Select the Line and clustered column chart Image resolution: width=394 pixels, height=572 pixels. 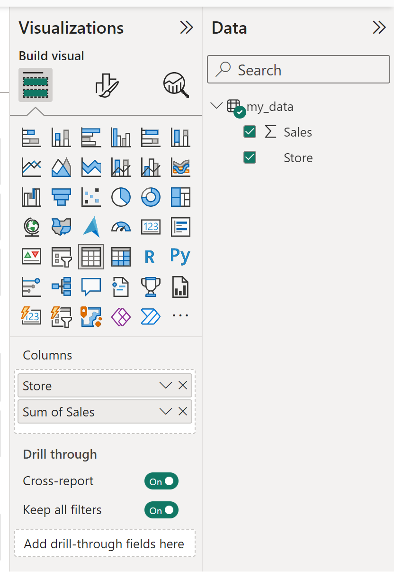(151, 167)
